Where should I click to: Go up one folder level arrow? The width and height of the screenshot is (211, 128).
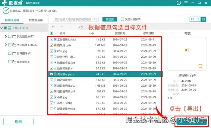[x=70, y=27]
